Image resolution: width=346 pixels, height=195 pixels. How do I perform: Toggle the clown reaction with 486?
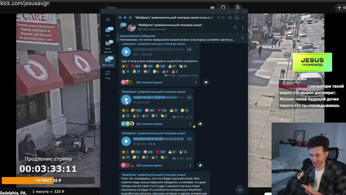click(x=149, y=110)
